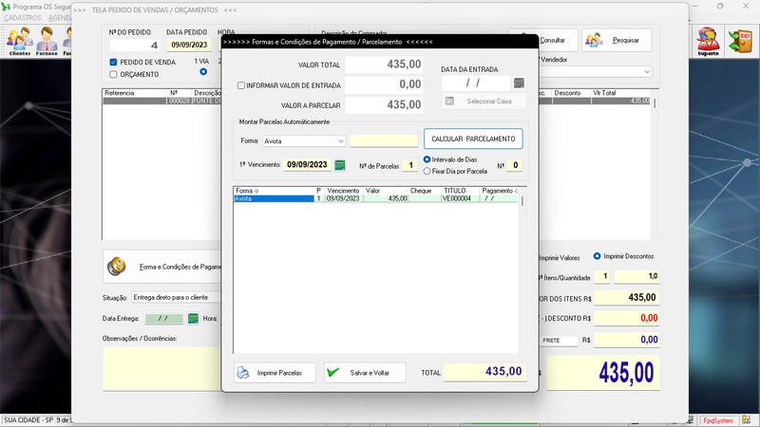Click the 1º Vencimento date field

(307, 164)
